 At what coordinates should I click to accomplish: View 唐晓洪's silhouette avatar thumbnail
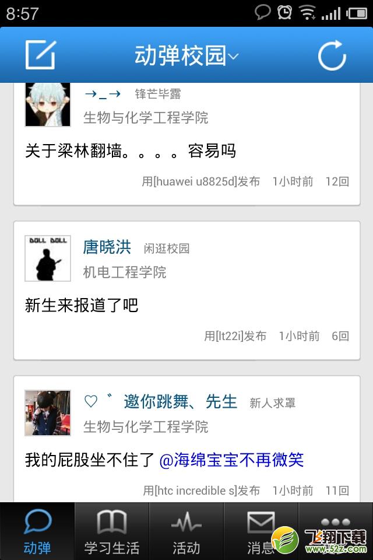click(x=48, y=258)
